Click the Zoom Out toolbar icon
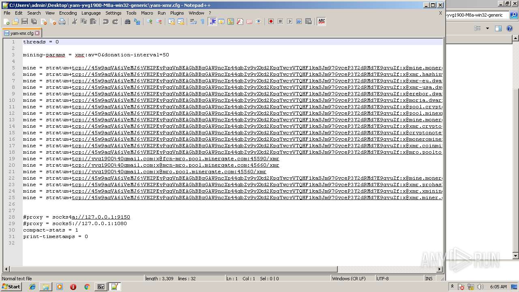This screenshot has width=519, height=292. pos(159,21)
